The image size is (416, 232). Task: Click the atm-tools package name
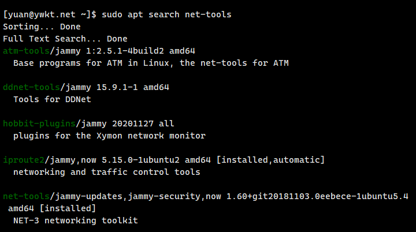click(26, 51)
